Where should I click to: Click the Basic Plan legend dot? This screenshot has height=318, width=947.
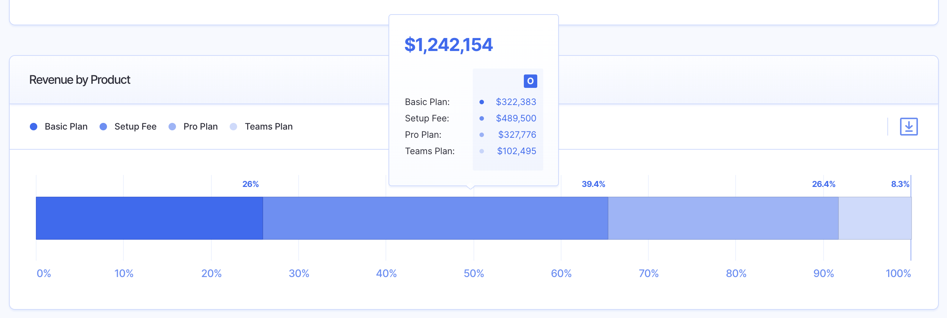tap(34, 127)
